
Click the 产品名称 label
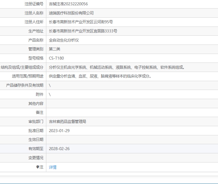(36, 40)
